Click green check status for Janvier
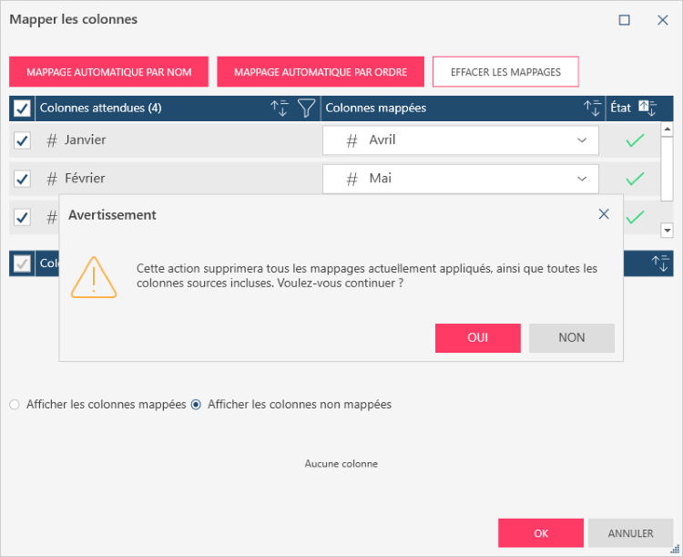683x557 pixels. tap(635, 140)
